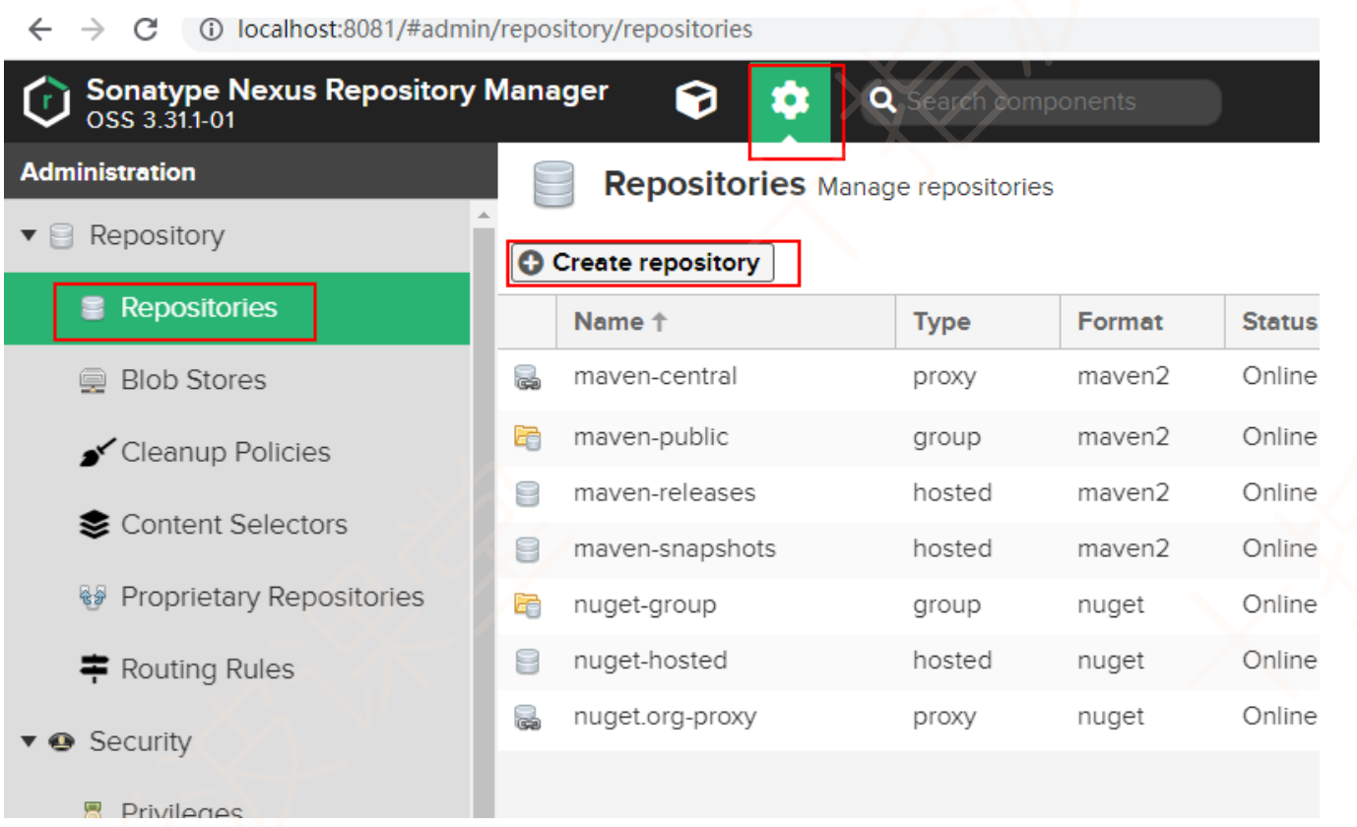Open the nuget-group repository row

pos(908,605)
